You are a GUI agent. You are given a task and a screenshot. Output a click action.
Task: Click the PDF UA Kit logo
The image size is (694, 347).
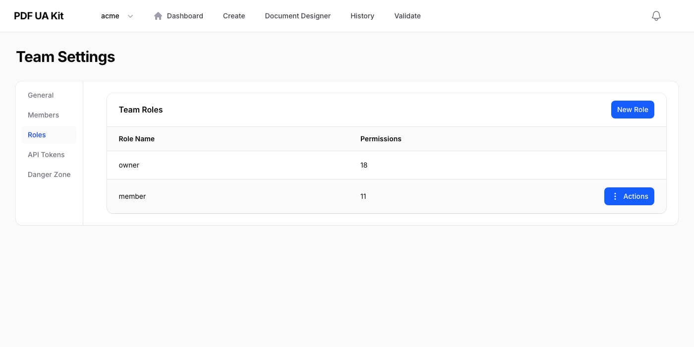(39, 16)
